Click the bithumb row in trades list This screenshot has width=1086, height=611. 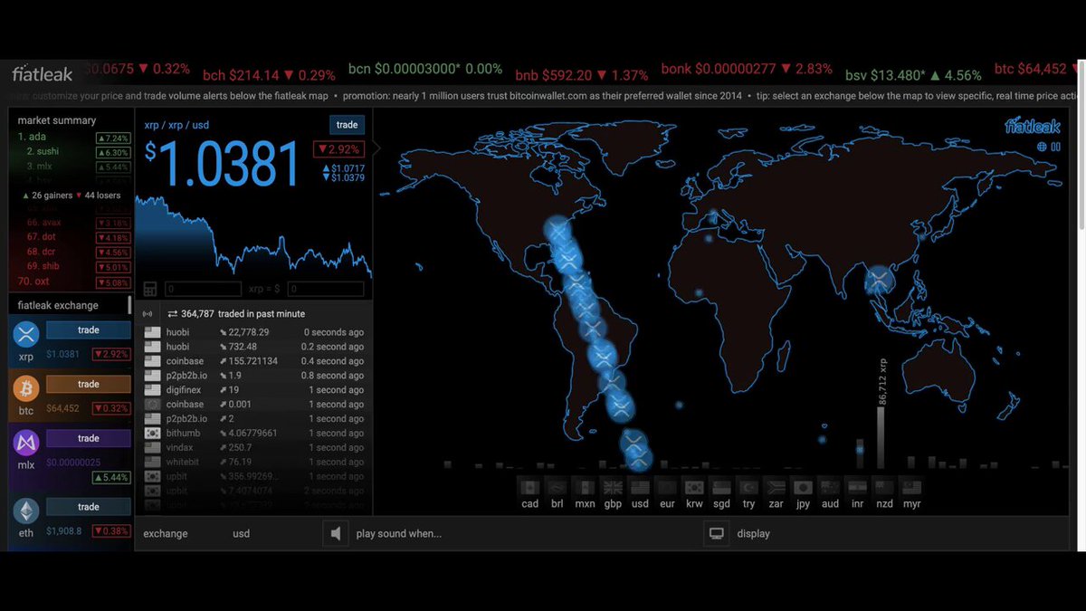tap(254, 433)
